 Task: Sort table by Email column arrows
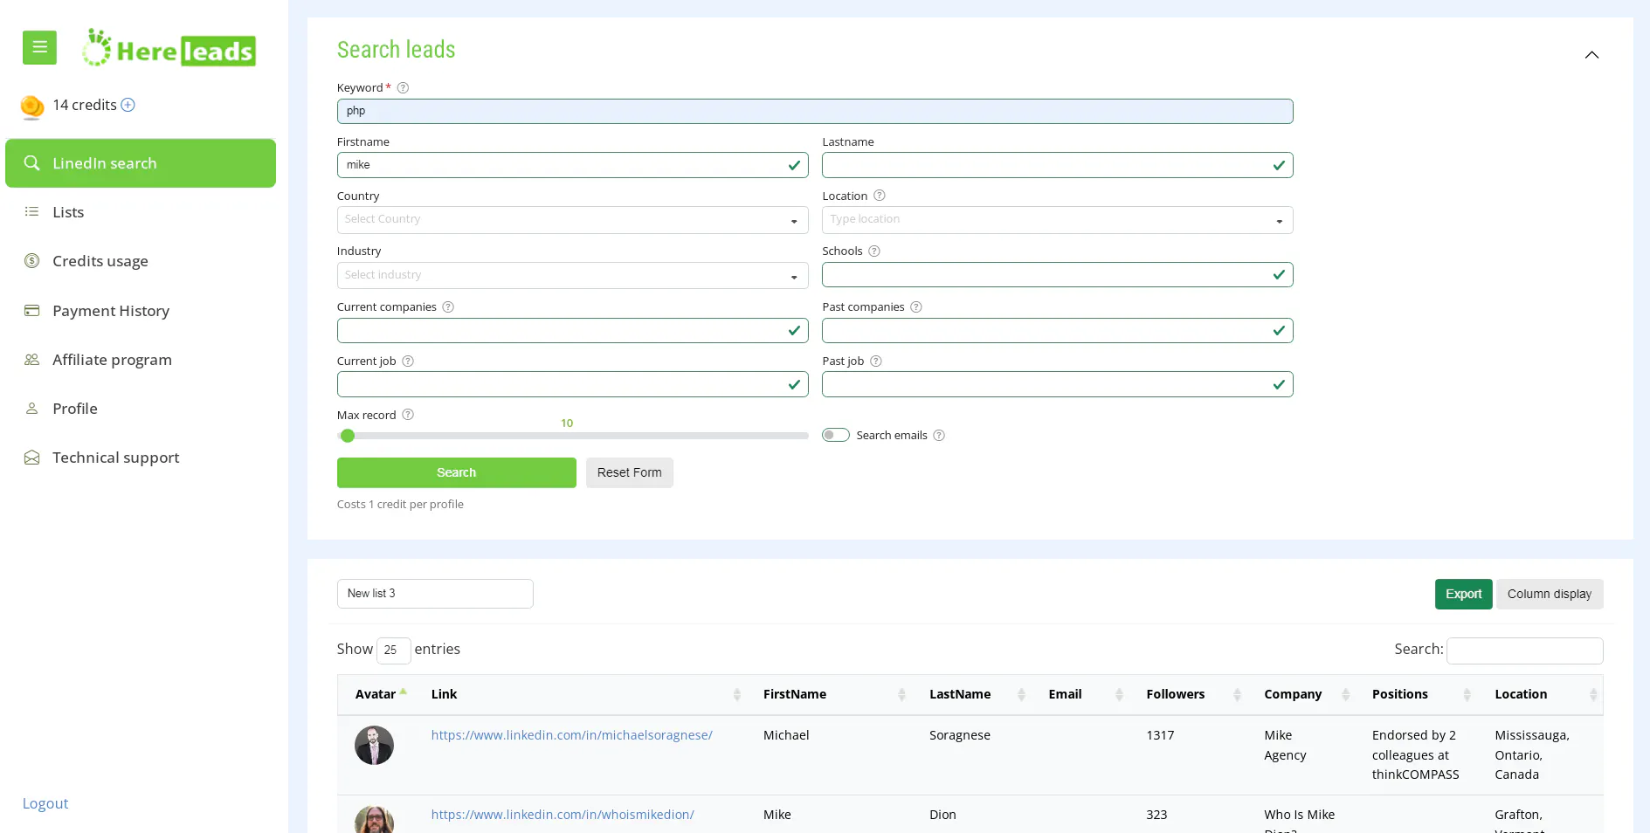click(x=1119, y=695)
